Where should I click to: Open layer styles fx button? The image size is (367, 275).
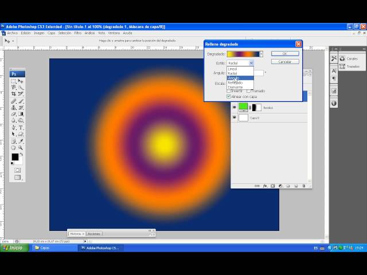(265, 186)
